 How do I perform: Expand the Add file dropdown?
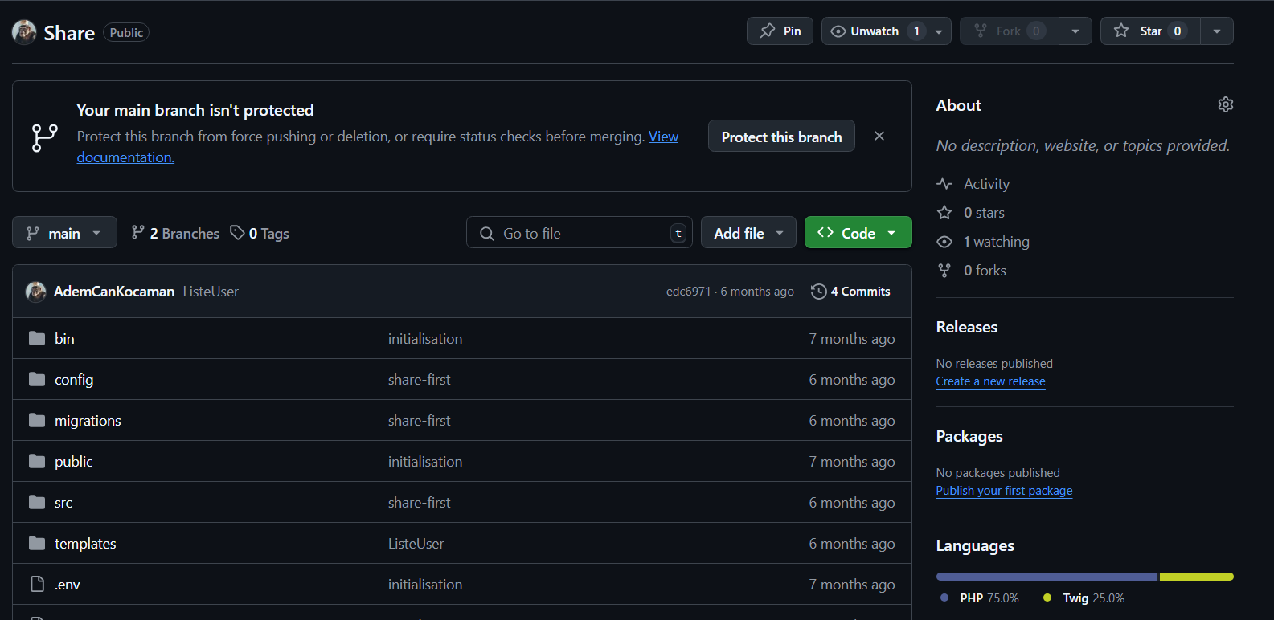click(x=748, y=233)
